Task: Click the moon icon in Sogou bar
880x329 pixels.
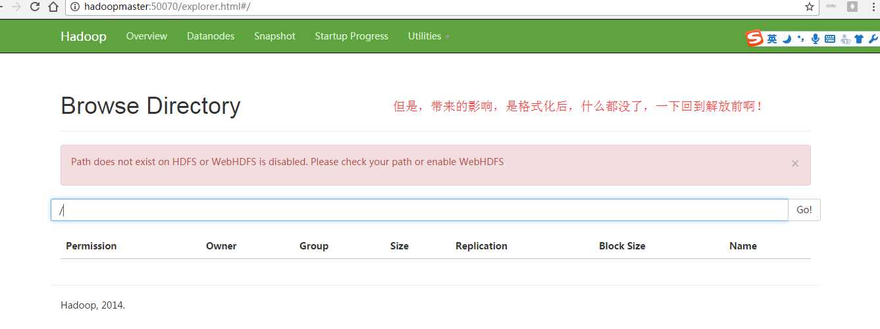Action: (787, 39)
